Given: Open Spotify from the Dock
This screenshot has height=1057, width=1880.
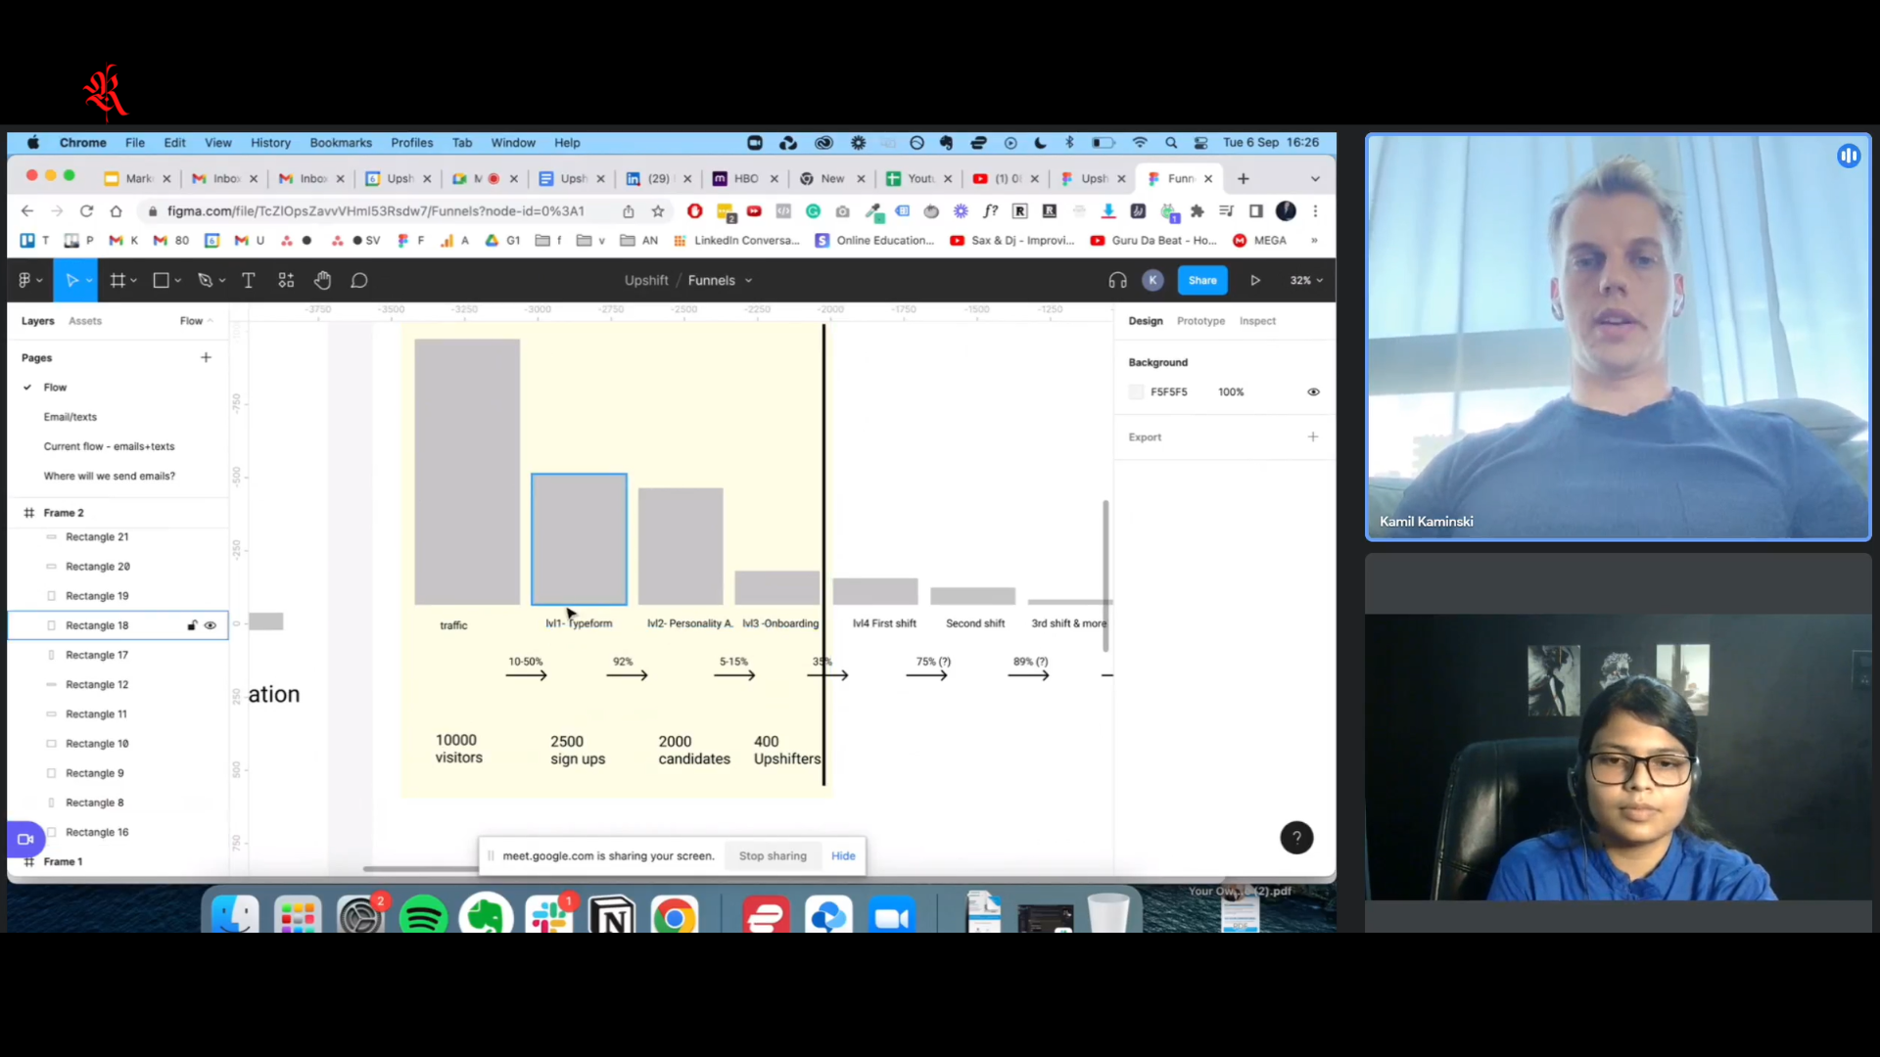Looking at the screenshot, I should pos(423,917).
